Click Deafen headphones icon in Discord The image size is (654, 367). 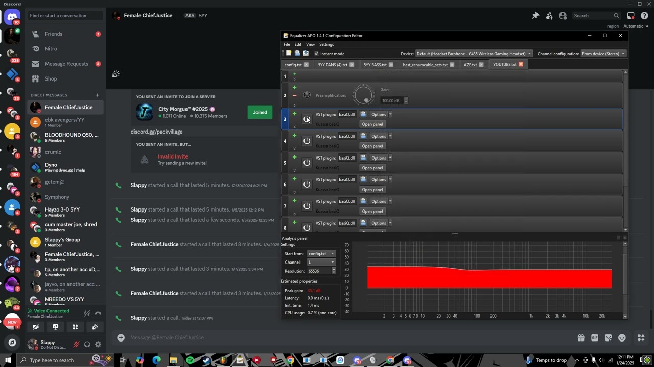[x=87, y=345]
